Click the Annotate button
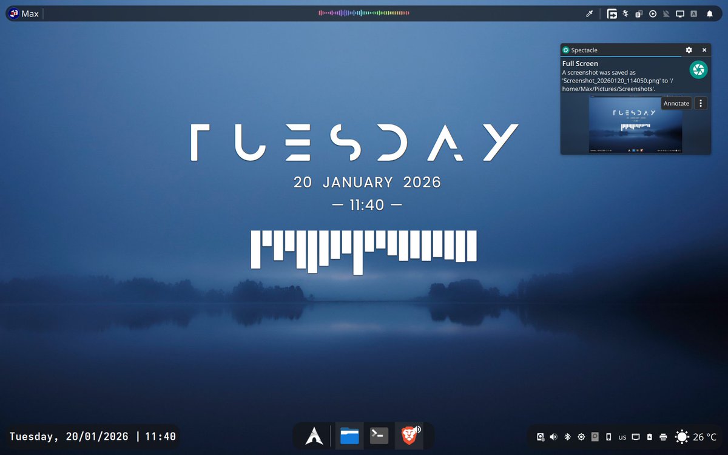This screenshot has height=455, width=728. point(676,103)
